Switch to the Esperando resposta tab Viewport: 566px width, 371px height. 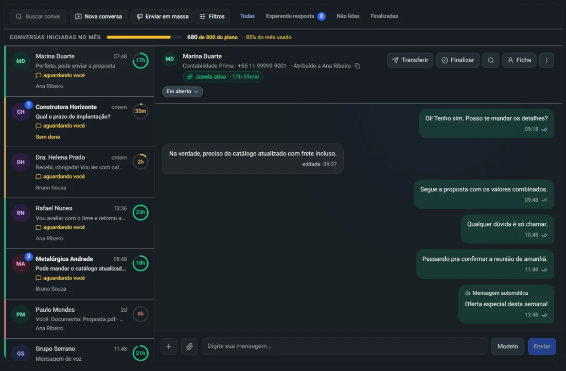click(296, 16)
